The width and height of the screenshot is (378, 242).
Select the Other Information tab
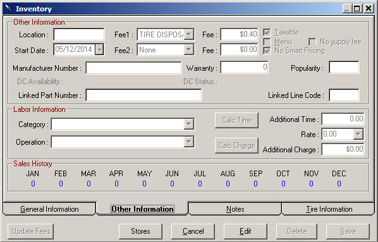(x=142, y=209)
